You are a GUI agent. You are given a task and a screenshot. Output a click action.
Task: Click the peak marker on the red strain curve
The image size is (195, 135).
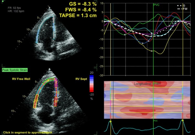149,41
